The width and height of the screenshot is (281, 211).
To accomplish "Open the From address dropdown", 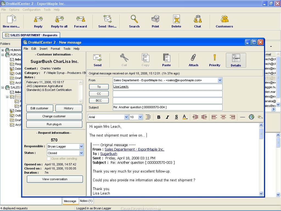I will (220, 80).
